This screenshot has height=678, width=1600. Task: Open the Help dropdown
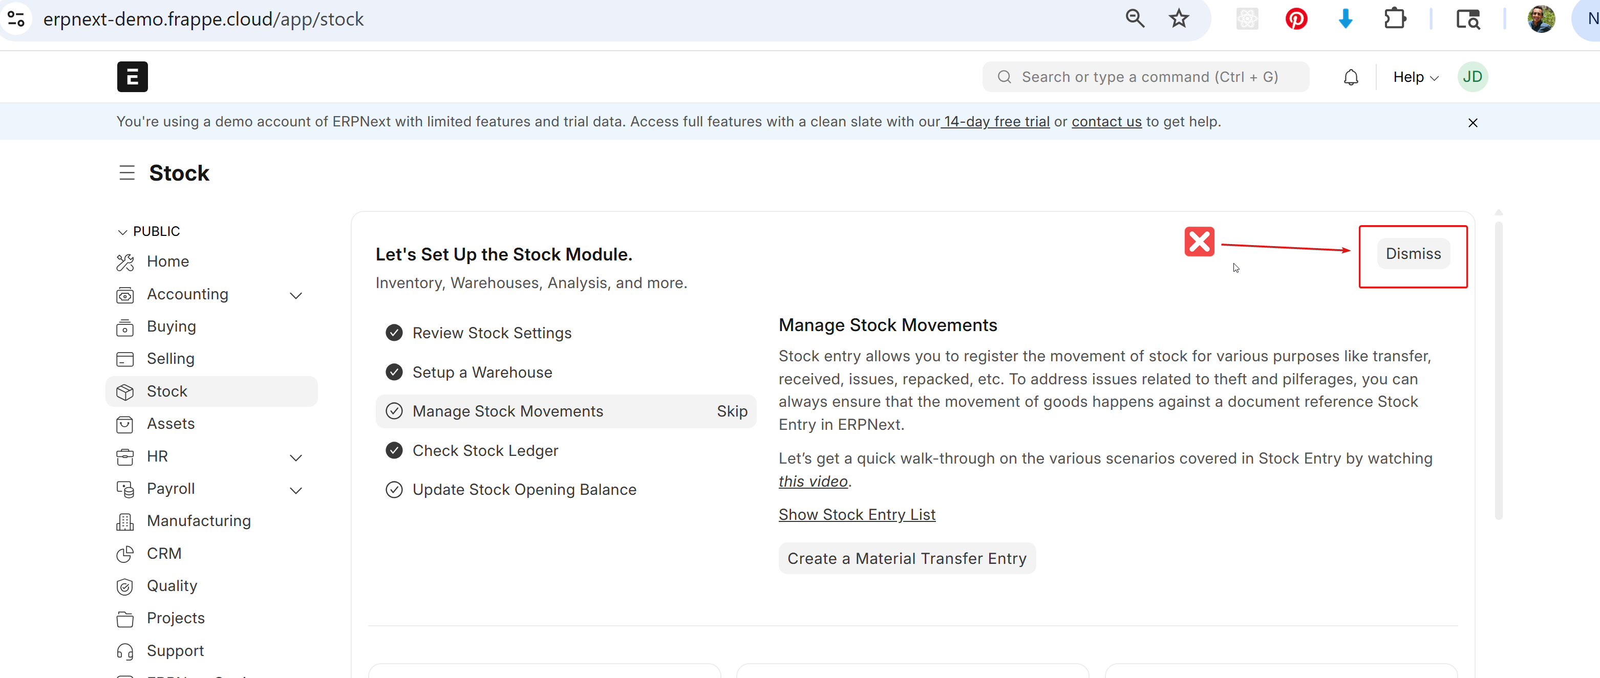pos(1416,78)
